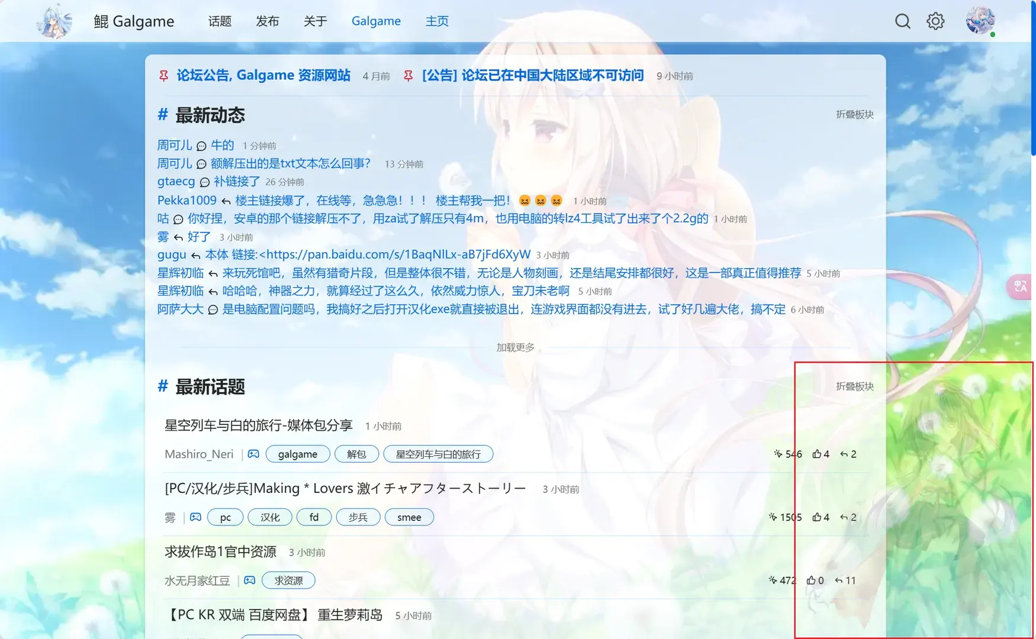This screenshot has width=1036, height=639.
Task: Open announcement 论坛公告, Galgame 资源网站
Action: point(263,75)
